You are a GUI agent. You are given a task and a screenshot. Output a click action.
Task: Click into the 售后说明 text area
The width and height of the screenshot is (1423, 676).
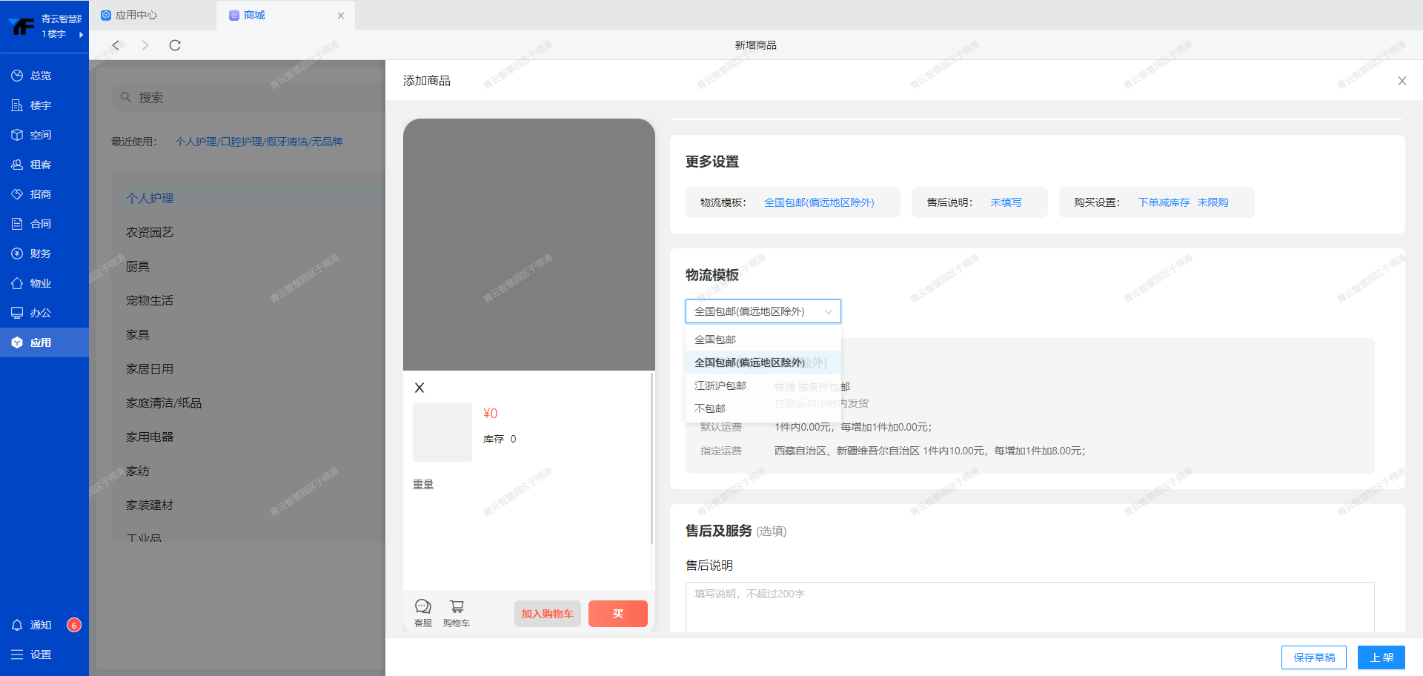pyautogui.click(x=1029, y=606)
